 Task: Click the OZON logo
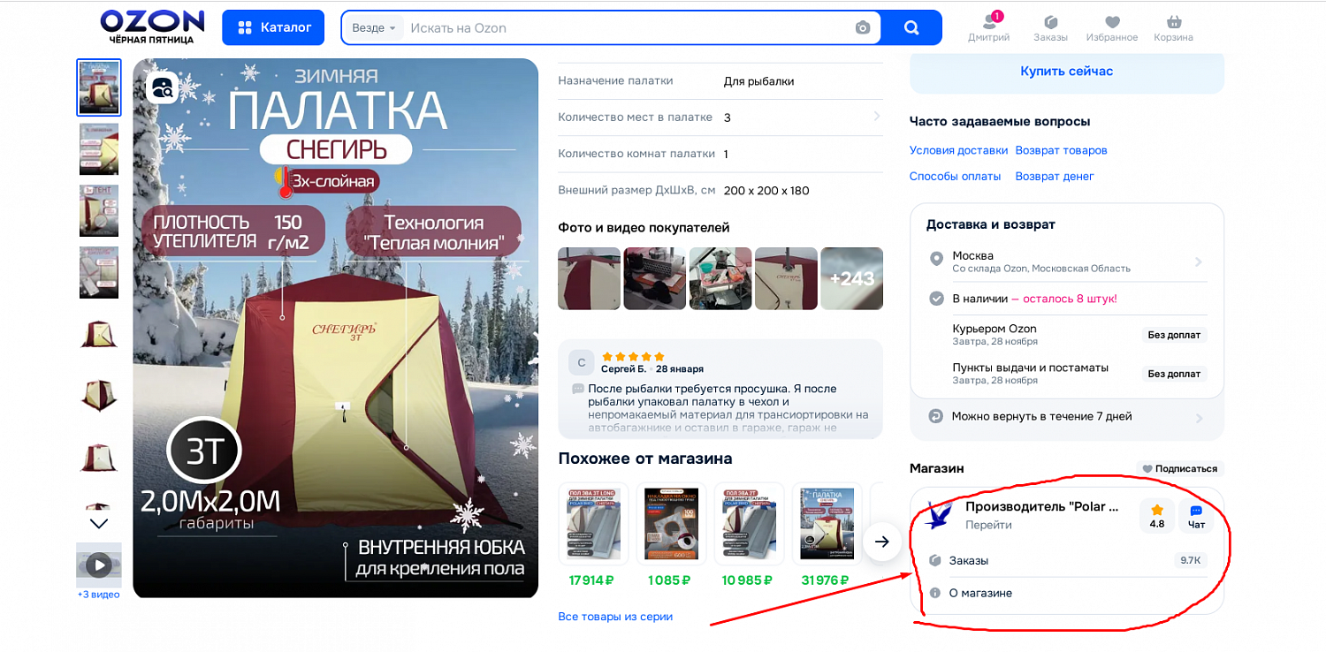click(x=152, y=27)
